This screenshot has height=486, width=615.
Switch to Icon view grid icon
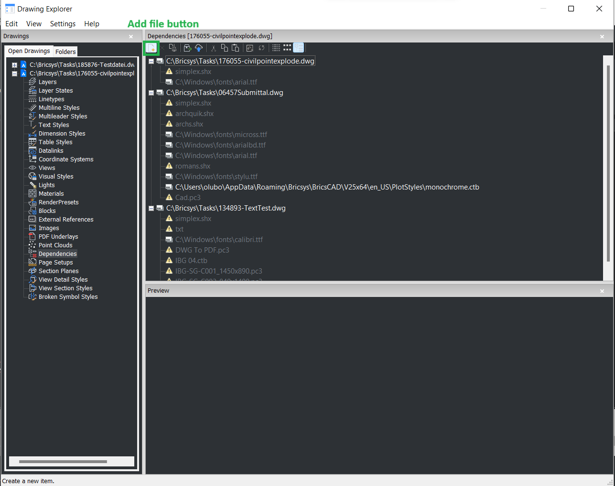tap(287, 48)
